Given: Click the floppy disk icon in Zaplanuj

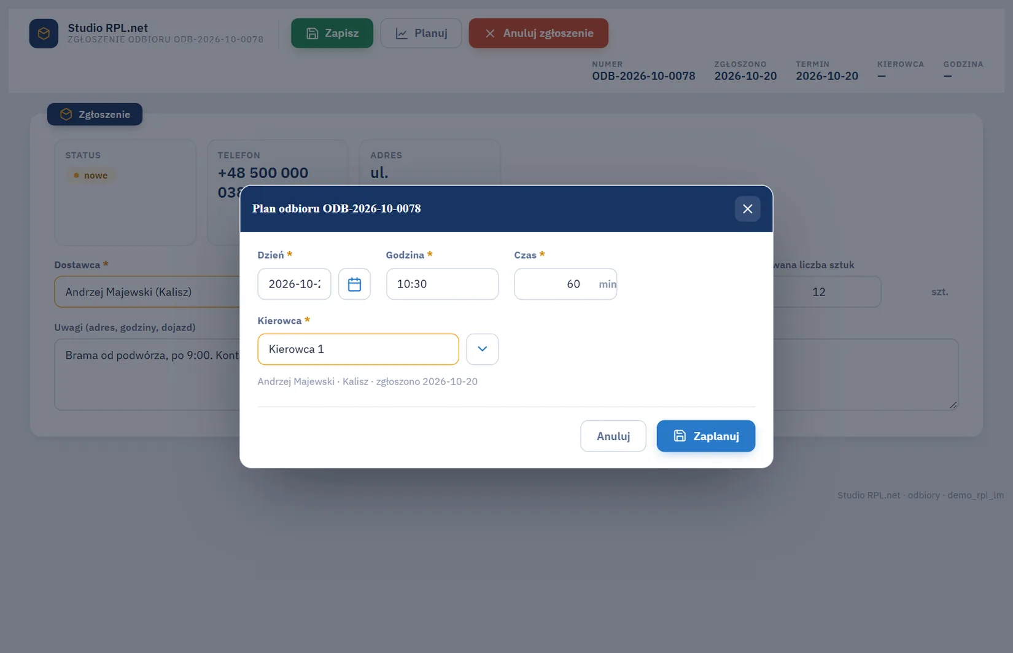Looking at the screenshot, I should [x=680, y=436].
